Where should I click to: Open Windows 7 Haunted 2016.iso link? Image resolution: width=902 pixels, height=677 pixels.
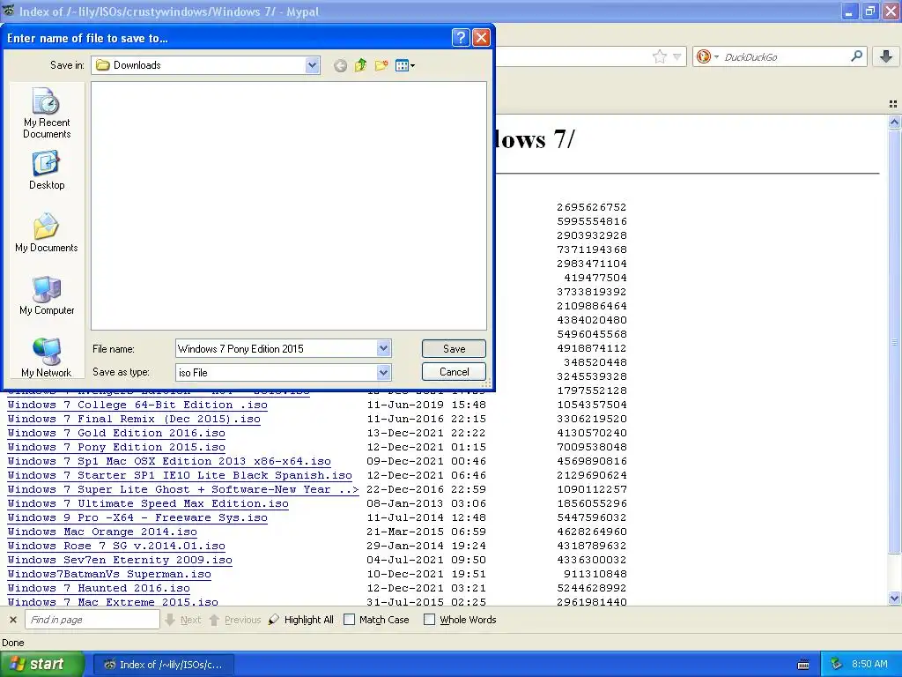(99, 588)
